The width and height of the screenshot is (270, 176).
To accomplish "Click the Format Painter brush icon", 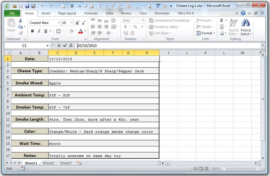I will (x=20, y=33).
